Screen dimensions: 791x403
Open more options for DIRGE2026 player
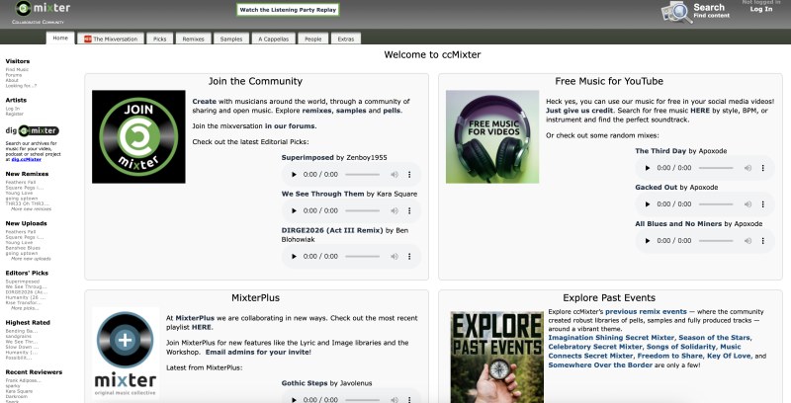point(409,257)
